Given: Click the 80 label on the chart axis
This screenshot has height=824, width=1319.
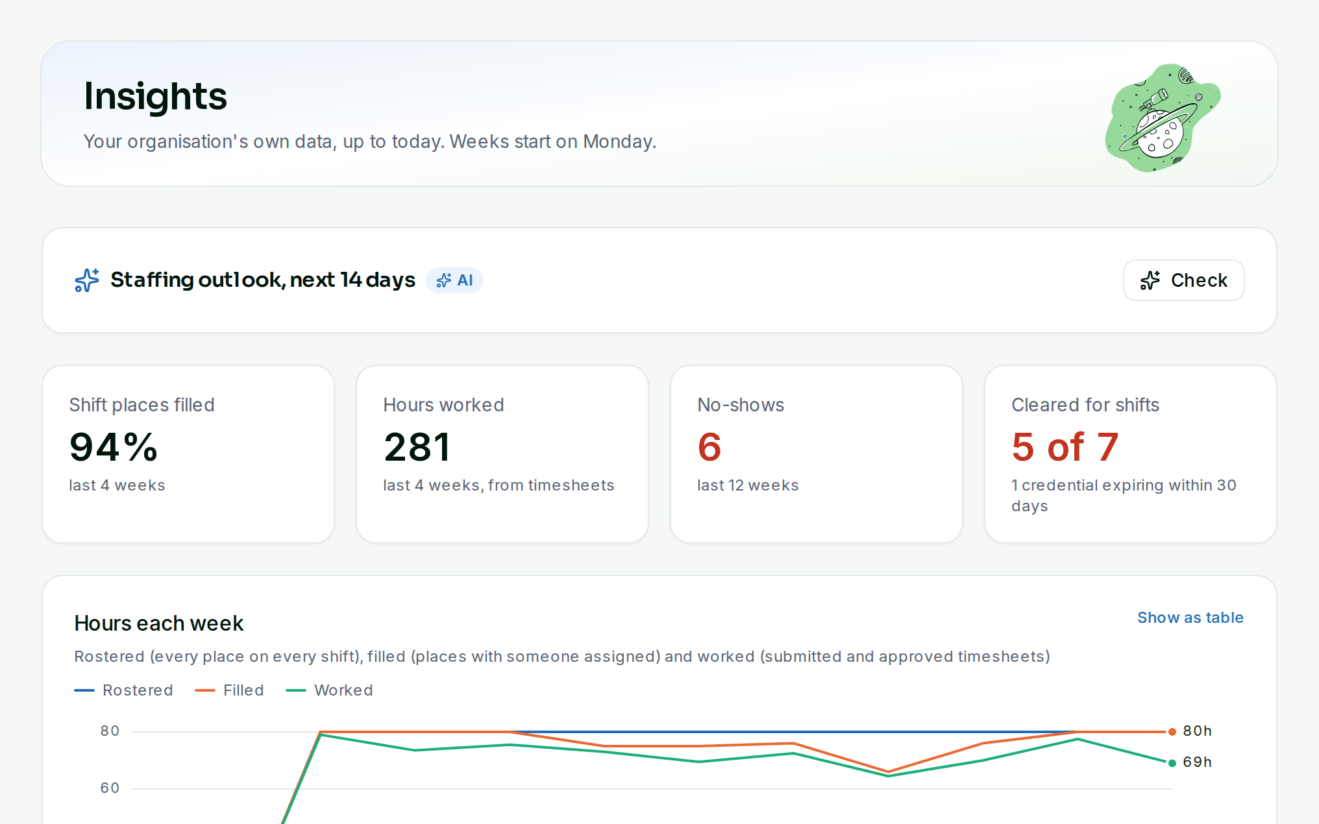Looking at the screenshot, I should coord(110,731).
